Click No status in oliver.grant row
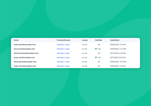151x106 pixels. click(99, 62)
